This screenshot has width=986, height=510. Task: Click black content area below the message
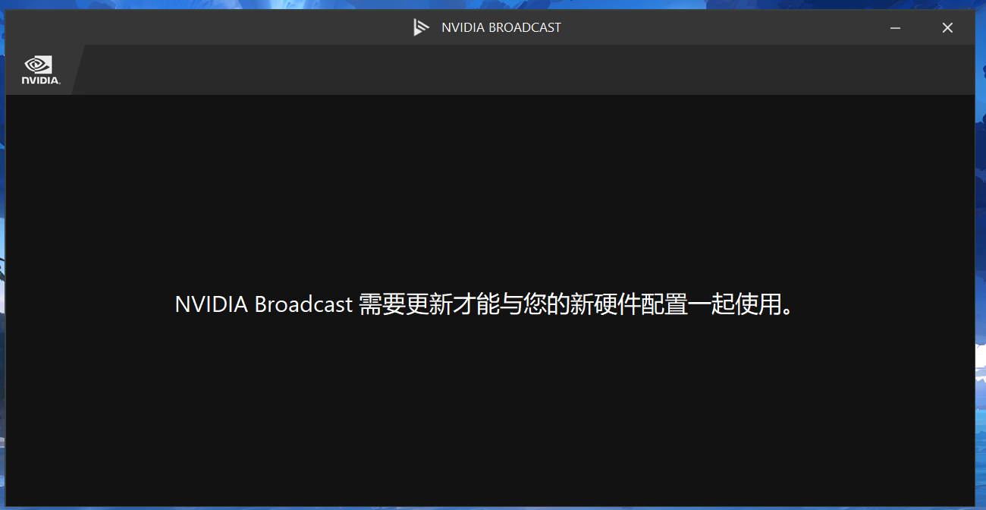point(485,410)
